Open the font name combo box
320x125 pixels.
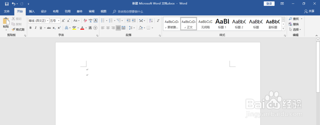click(39, 20)
